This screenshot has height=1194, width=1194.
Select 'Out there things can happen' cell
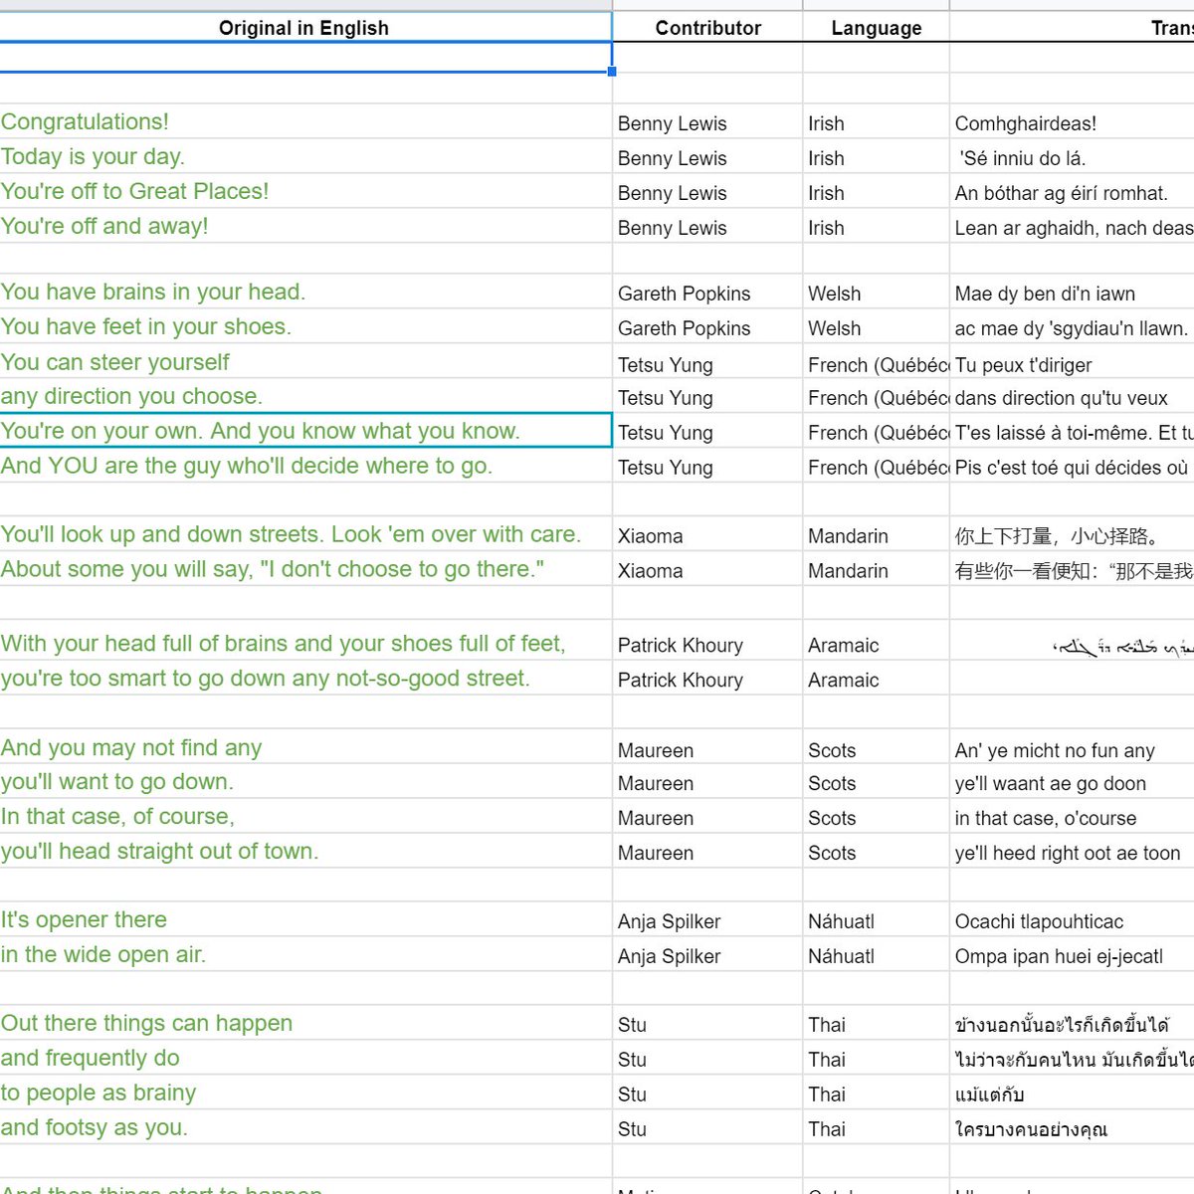(x=304, y=1023)
